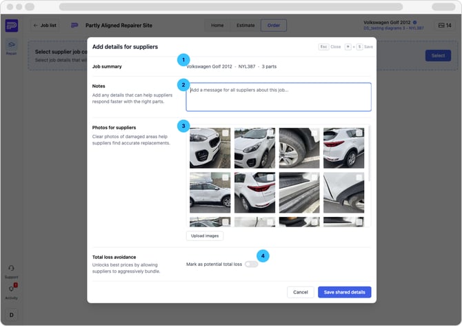Select checkbox on rear taillight SUV photo

coord(359,133)
